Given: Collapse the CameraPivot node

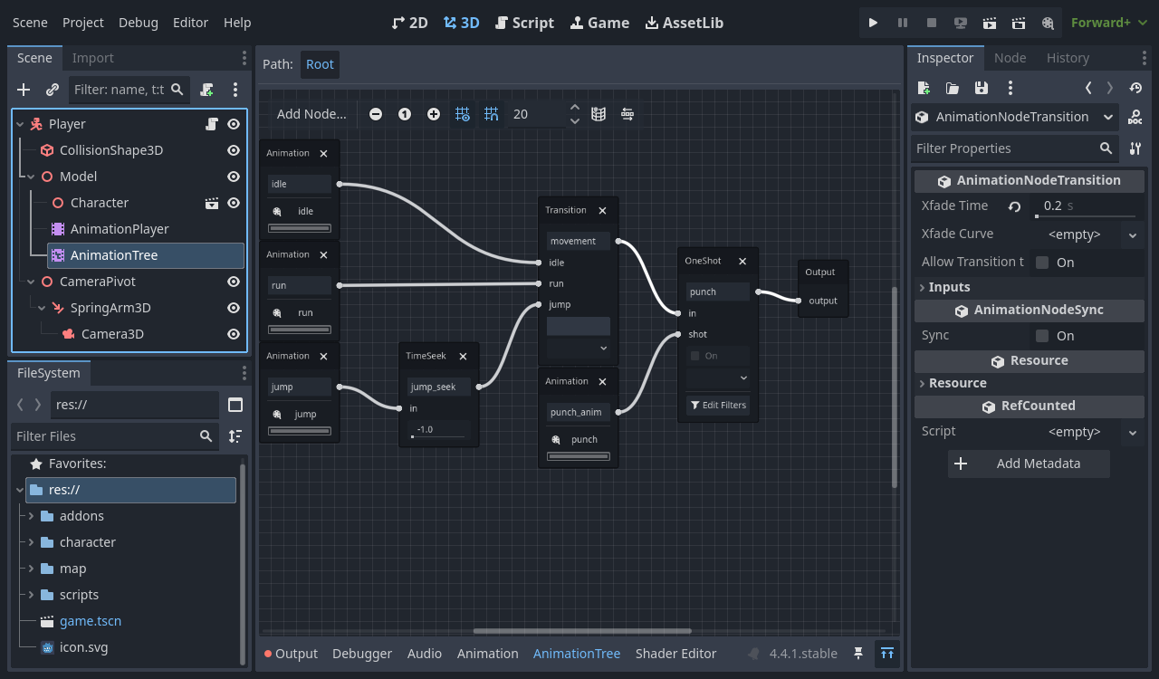Looking at the screenshot, I should tap(31, 282).
